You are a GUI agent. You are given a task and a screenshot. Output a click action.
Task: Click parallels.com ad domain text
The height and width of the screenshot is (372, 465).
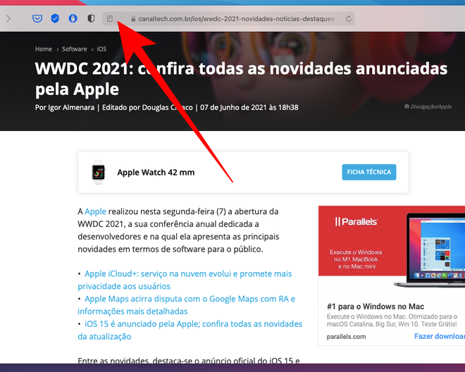coord(346,337)
